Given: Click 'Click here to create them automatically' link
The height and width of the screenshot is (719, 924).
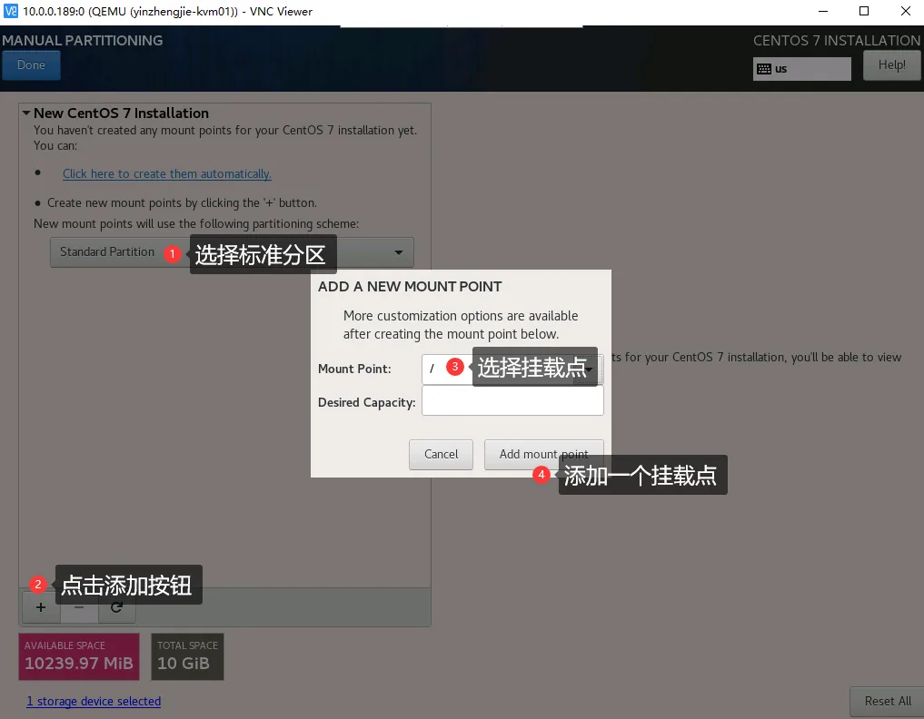Looking at the screenshot, I should point(167,173).
